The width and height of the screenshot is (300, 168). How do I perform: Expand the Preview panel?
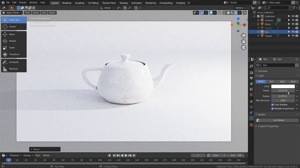pyautogui.click(x=262, y=71)
